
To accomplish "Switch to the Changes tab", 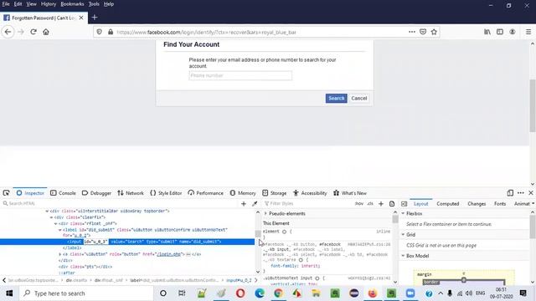I will point(477,204).
